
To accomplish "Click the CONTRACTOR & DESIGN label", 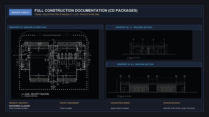I will [x=120, y=103].
